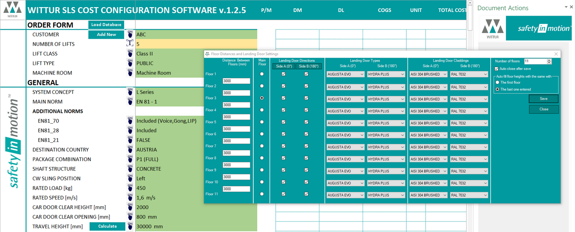Click the Wittur logo in Document Actions pane
Screen dimensions: 575x232
click(x=492, y=28)
